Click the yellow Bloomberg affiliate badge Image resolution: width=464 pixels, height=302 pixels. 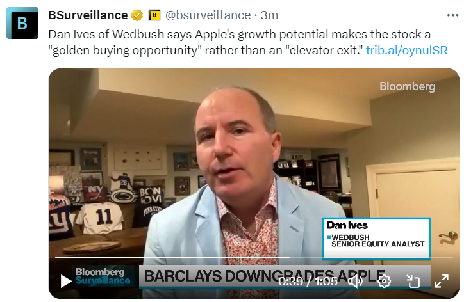point(154,15)
